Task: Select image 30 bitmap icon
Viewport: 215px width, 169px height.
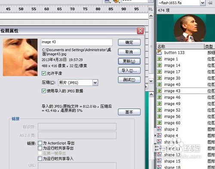Action: 159,78
